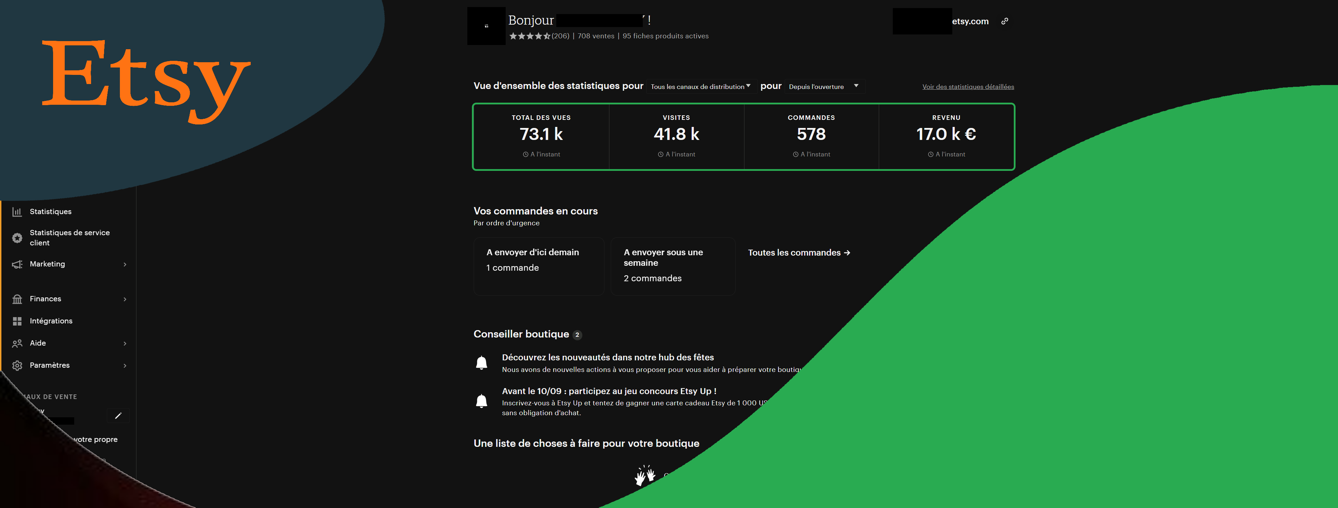1338x508 pixels.
Task: Click the Aide people icon
Action: tap(17, 343)
